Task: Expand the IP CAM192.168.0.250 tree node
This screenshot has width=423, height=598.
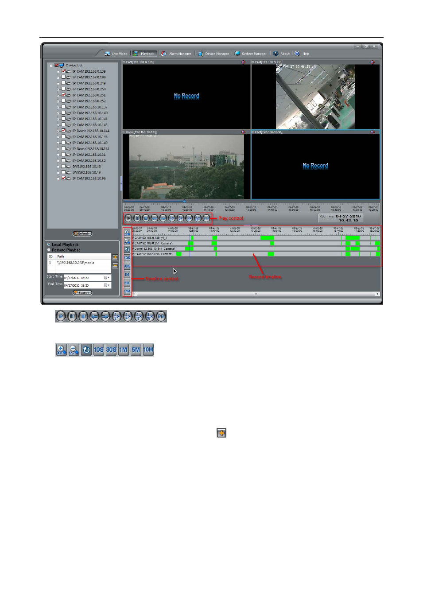Action: (x=58, y=89)
